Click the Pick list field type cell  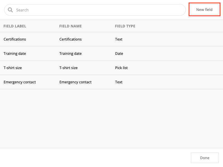[x=121, y=68]
